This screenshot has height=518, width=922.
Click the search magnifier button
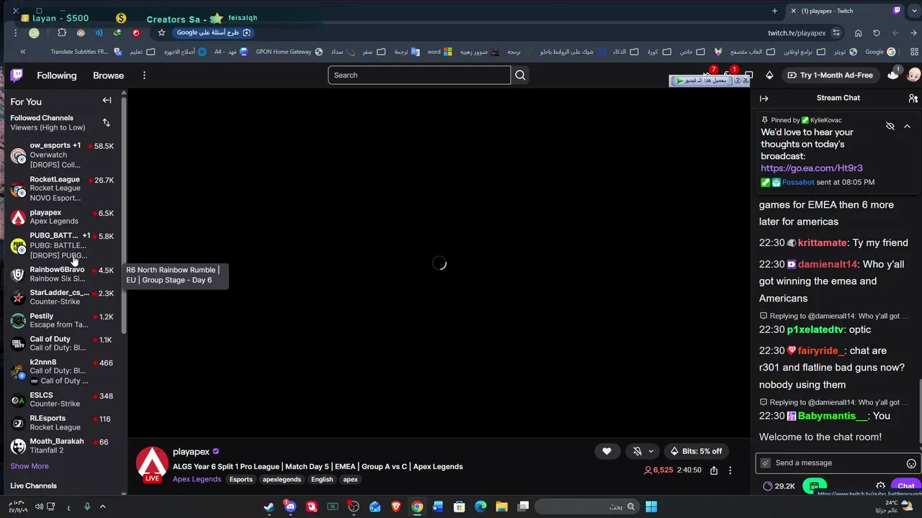pyautogui.click(x=520, y=75)
